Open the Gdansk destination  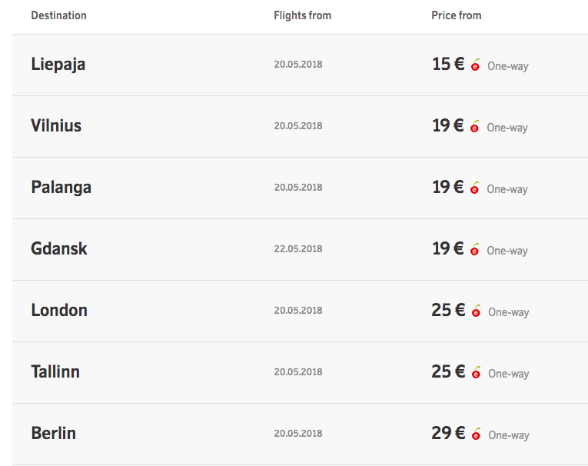coord(59,248)
